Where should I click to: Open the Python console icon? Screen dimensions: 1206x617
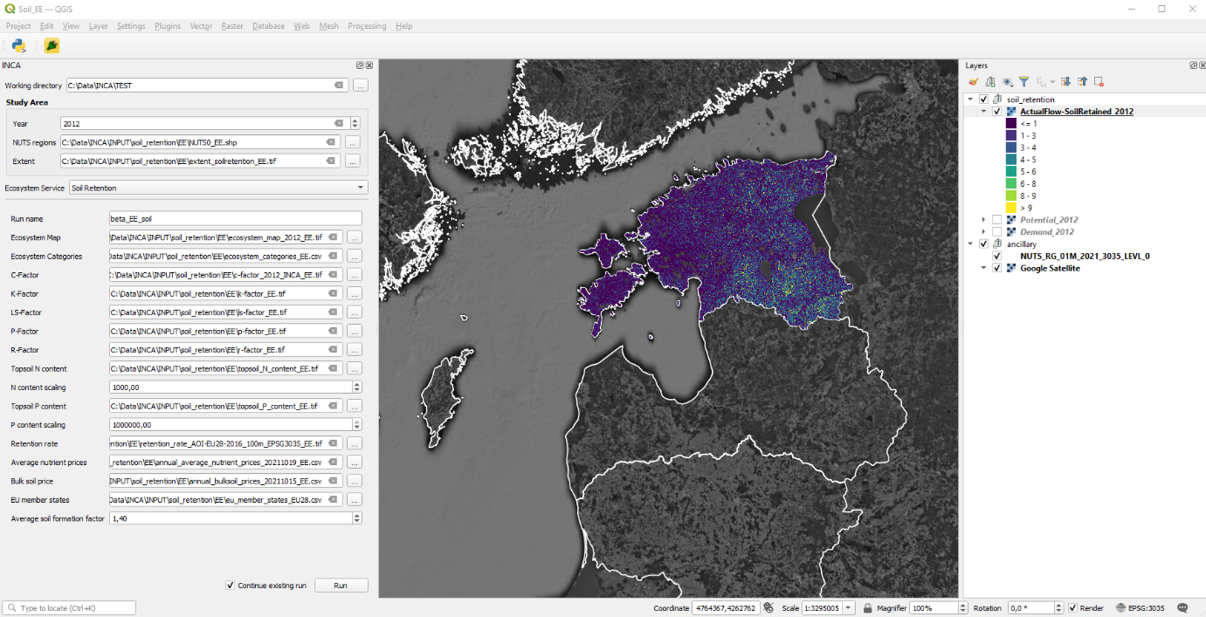18,45
